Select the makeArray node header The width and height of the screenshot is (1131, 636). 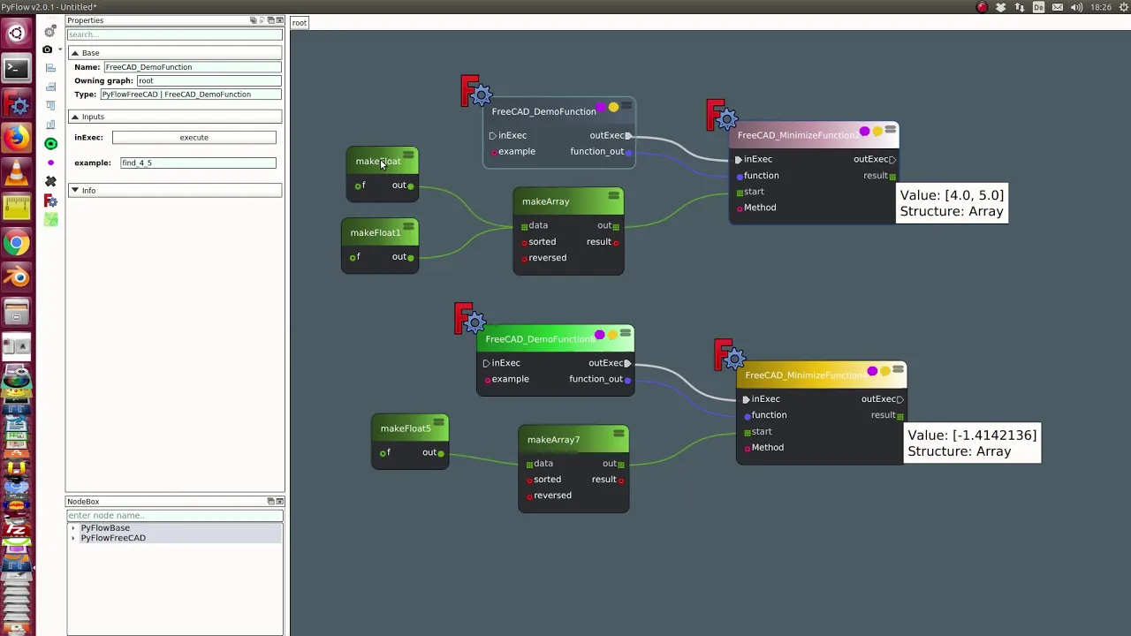(x=568, y=201)
